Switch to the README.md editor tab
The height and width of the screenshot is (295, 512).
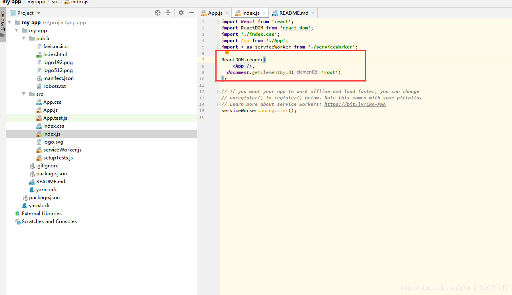(x=293, y=12)
